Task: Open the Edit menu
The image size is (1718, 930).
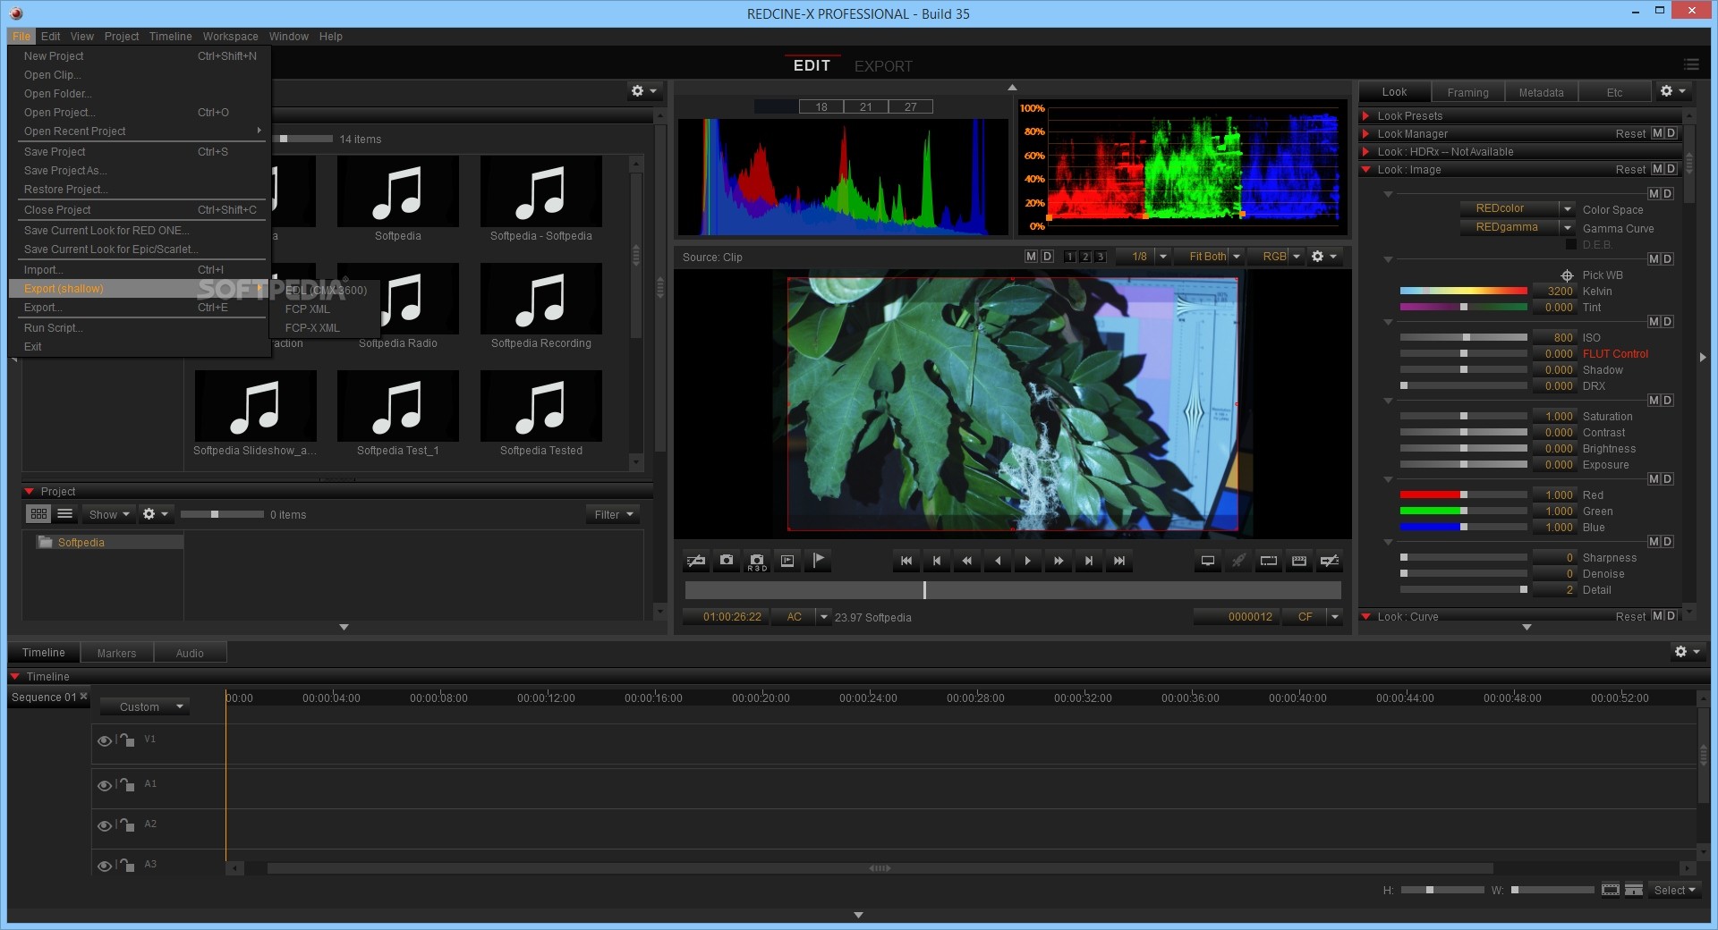Action: [50, 37]
